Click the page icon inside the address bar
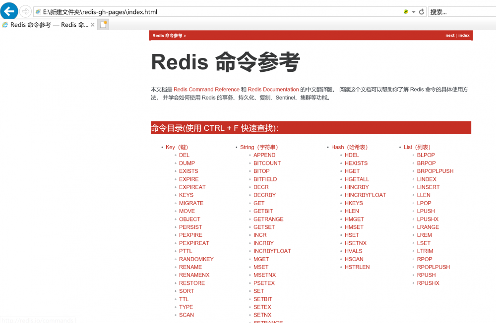The height and width of the screenshot is (323, 496). (x=38, y=11)
